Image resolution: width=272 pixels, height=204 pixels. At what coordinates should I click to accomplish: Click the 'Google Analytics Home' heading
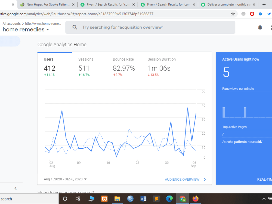(62, 45)
